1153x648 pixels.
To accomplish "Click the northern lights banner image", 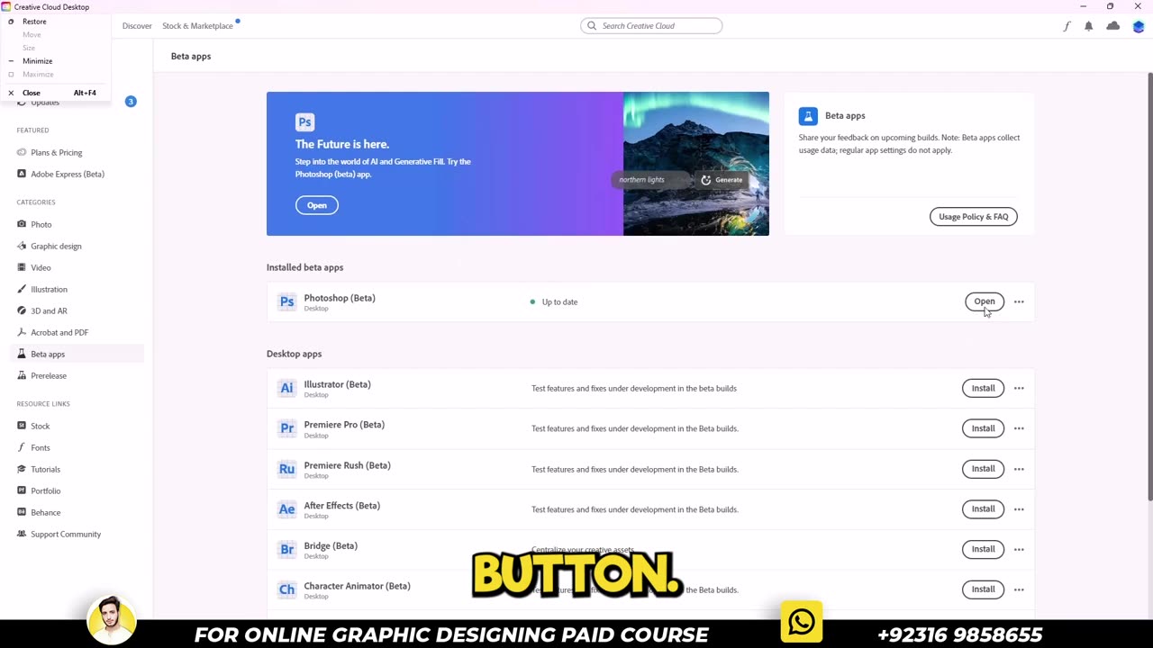I will (x=696, y=164).
